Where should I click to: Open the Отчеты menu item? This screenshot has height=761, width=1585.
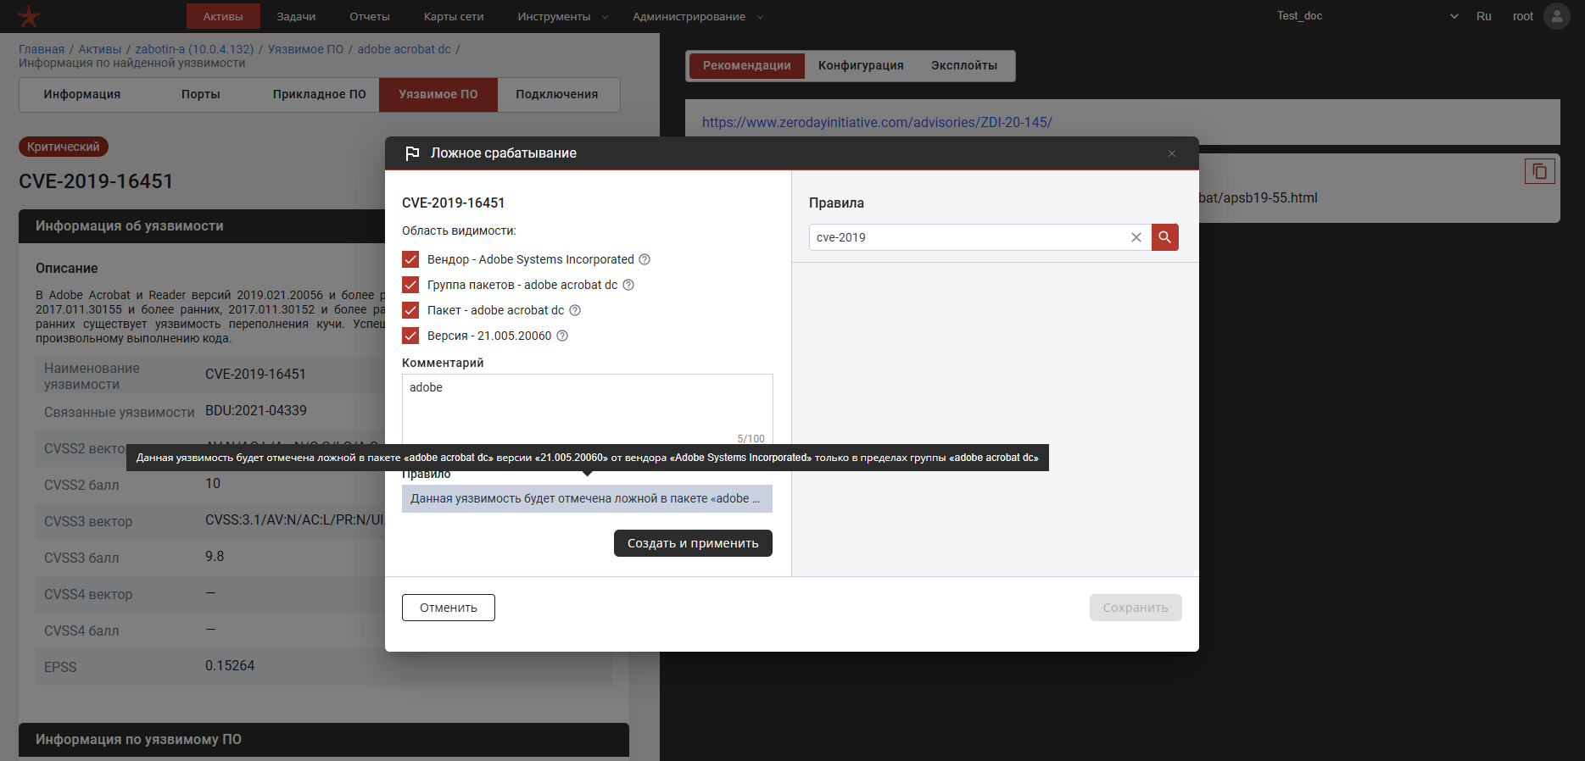369,16
